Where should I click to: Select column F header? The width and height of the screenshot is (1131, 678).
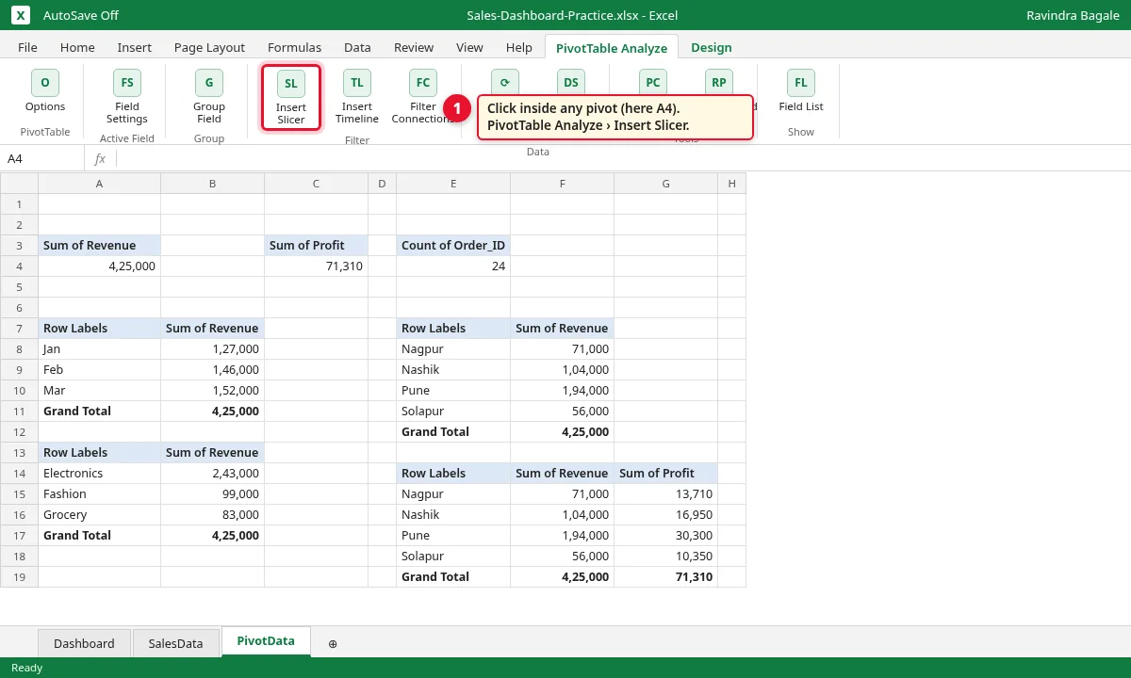(563, 184)
